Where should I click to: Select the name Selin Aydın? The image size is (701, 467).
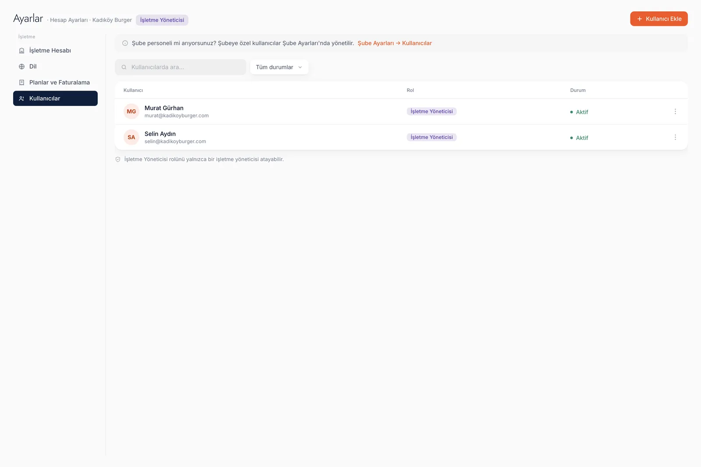pyautogui.click(x=160, y=134)
